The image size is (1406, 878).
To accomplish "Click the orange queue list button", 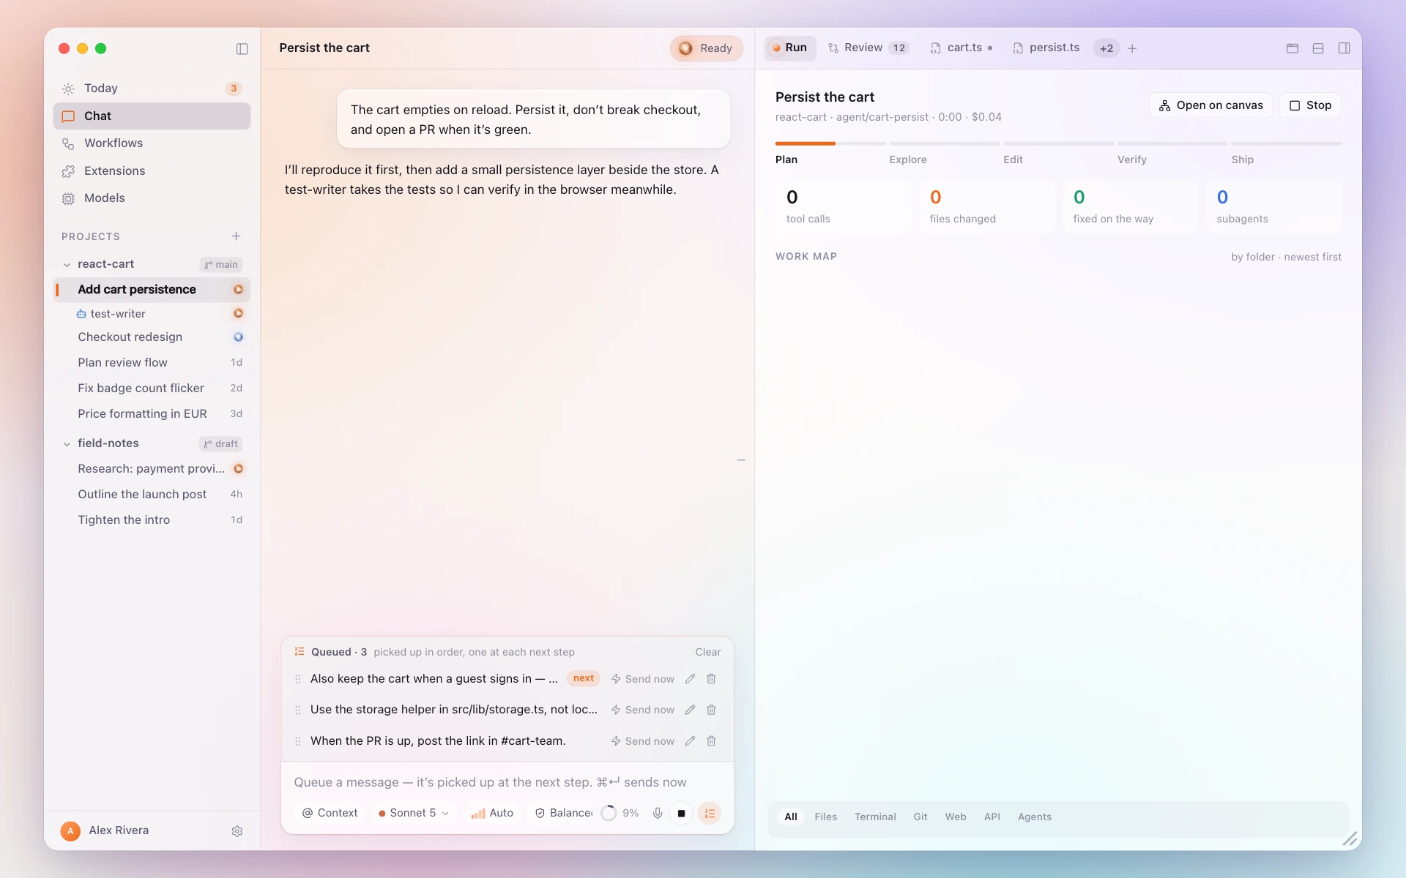I will click(710, 814).
